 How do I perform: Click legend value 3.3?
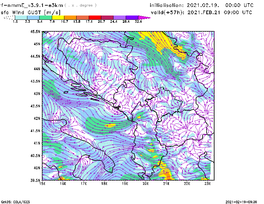coord(27,21)
